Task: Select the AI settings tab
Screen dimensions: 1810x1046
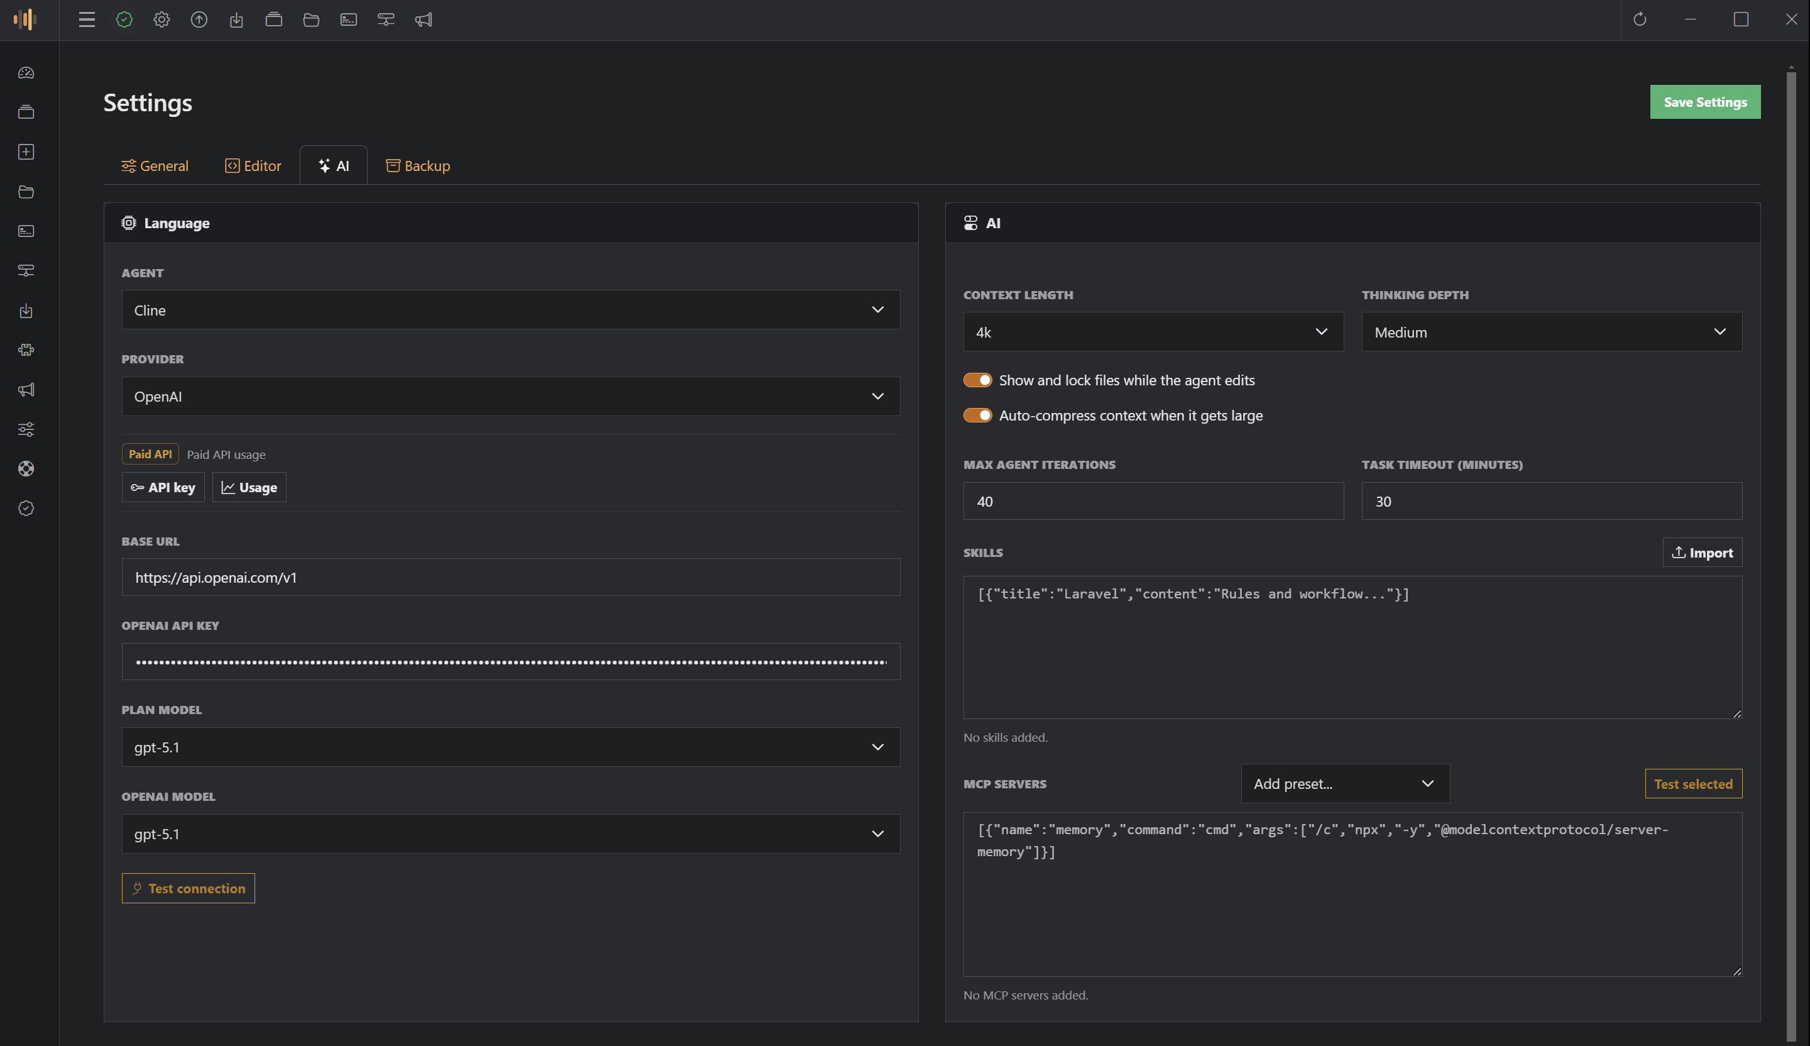Action: pyautogui.click(x=333, y=165)
